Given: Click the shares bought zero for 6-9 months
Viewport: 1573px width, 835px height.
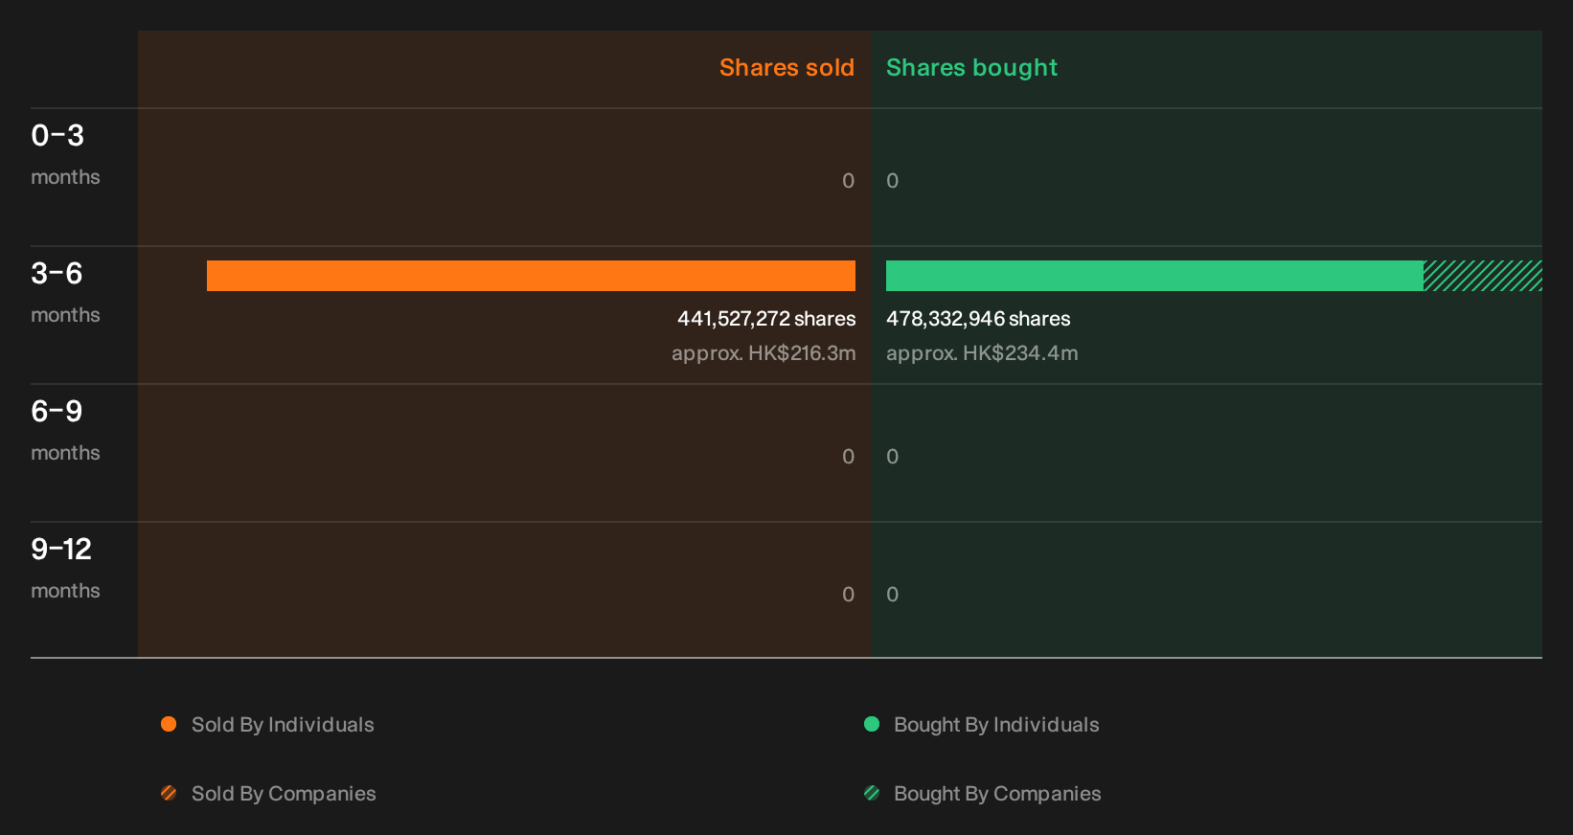Looking at the screenshot, I should pos(892,457).
